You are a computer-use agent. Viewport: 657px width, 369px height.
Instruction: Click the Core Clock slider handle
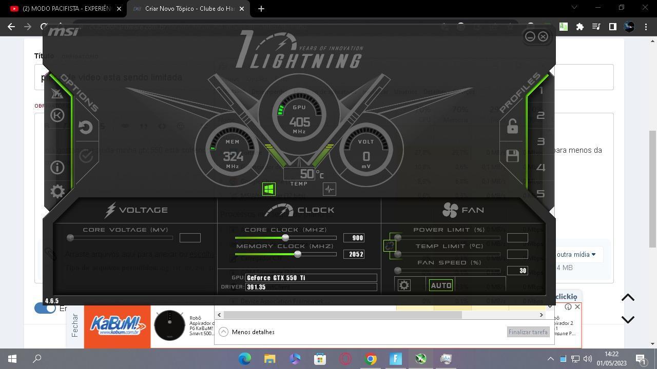click(x=285, y=238)
